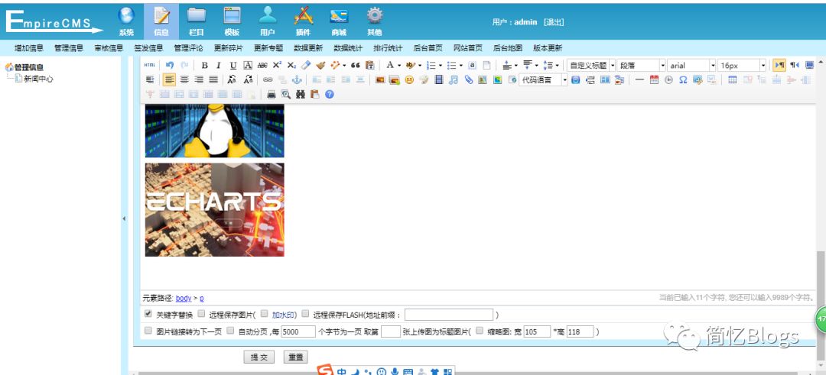
Task: Uncheck the 关键字替换 checkbox
Action: pos(148,314)
